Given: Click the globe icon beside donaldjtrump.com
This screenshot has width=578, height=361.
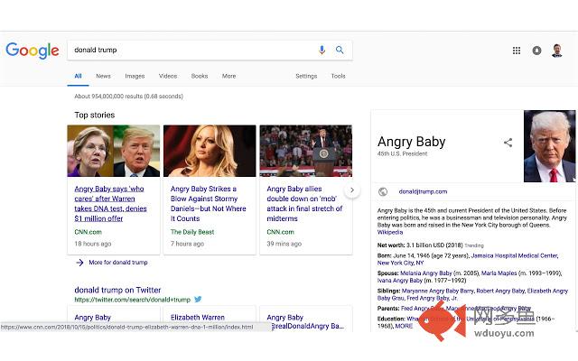Looking at the screenshot, I should [383, 191].
